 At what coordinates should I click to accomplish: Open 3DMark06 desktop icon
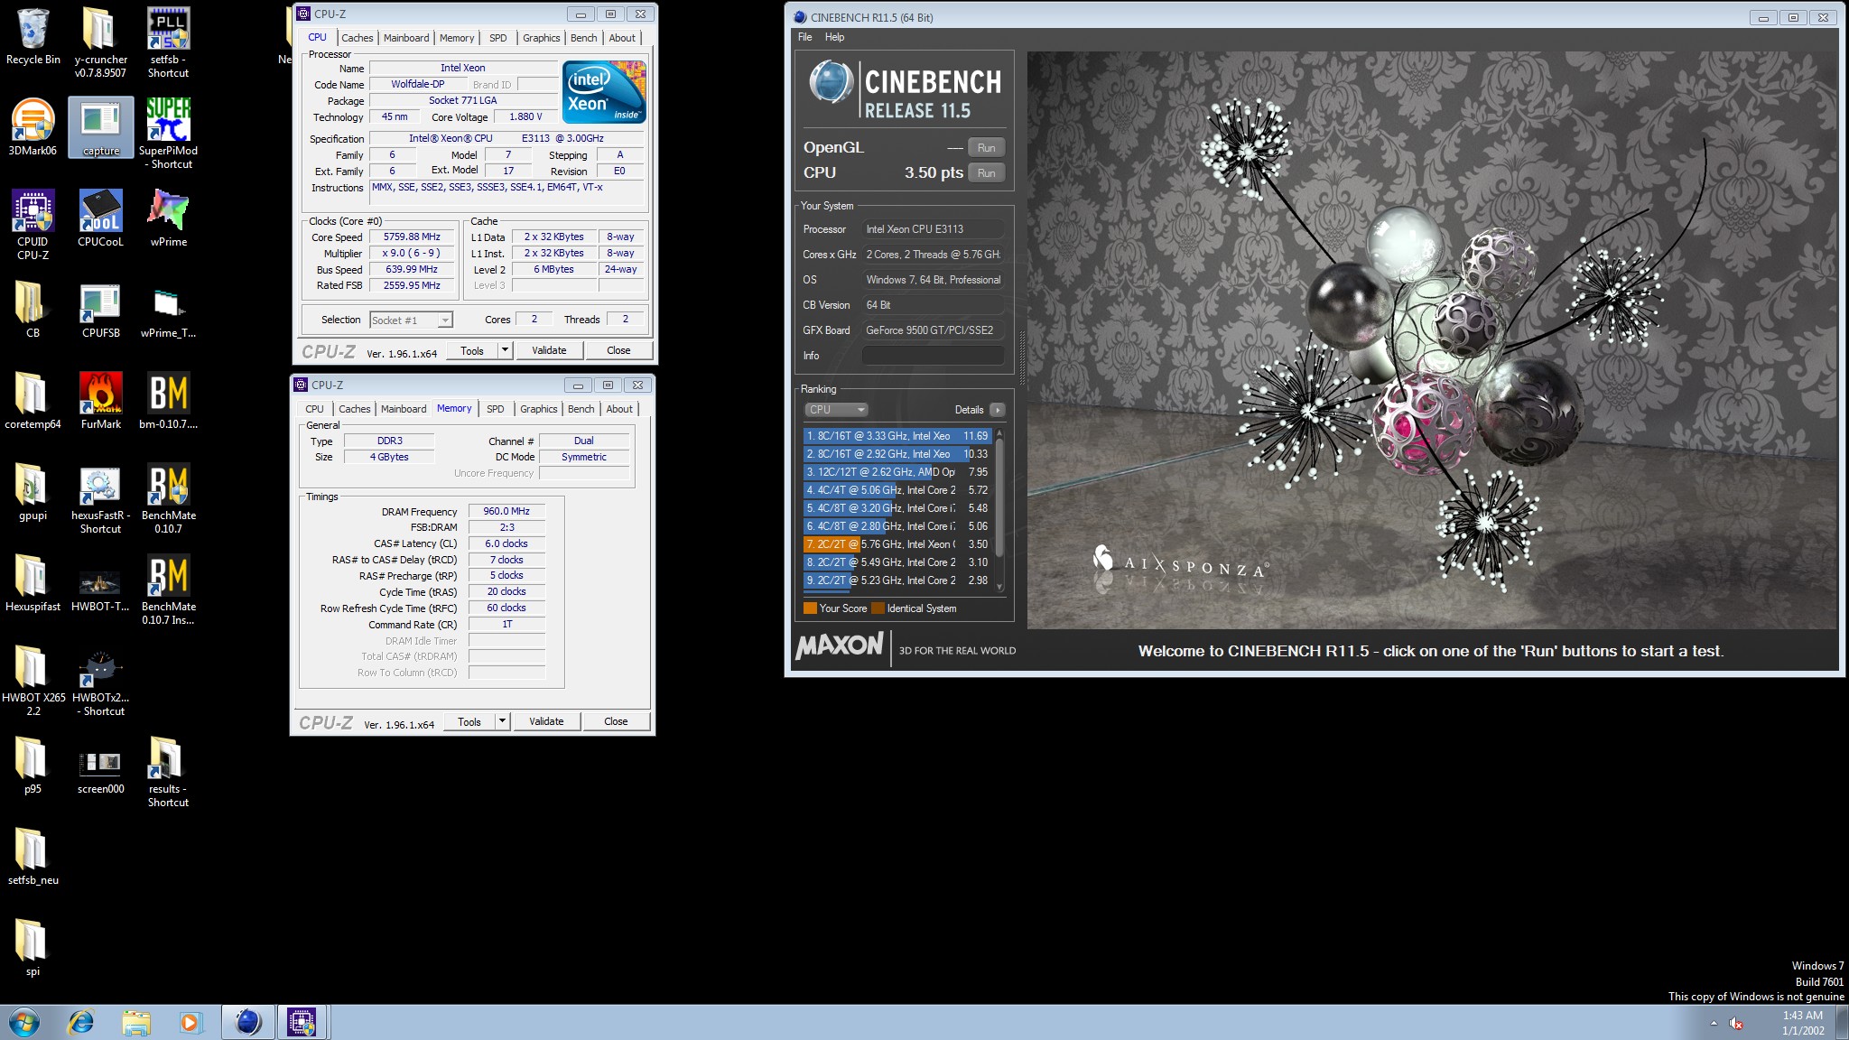pos(33,127)
